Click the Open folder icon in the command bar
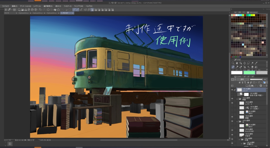270x148 pixels. 22,10
